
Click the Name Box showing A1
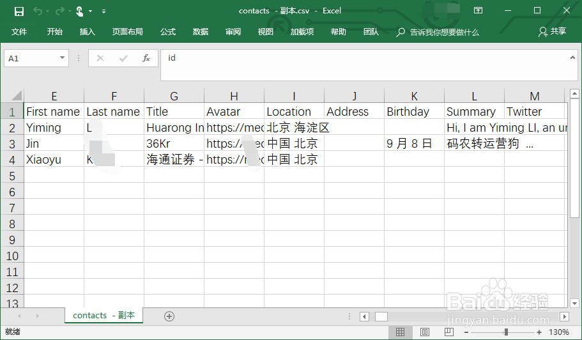(31, 58)
